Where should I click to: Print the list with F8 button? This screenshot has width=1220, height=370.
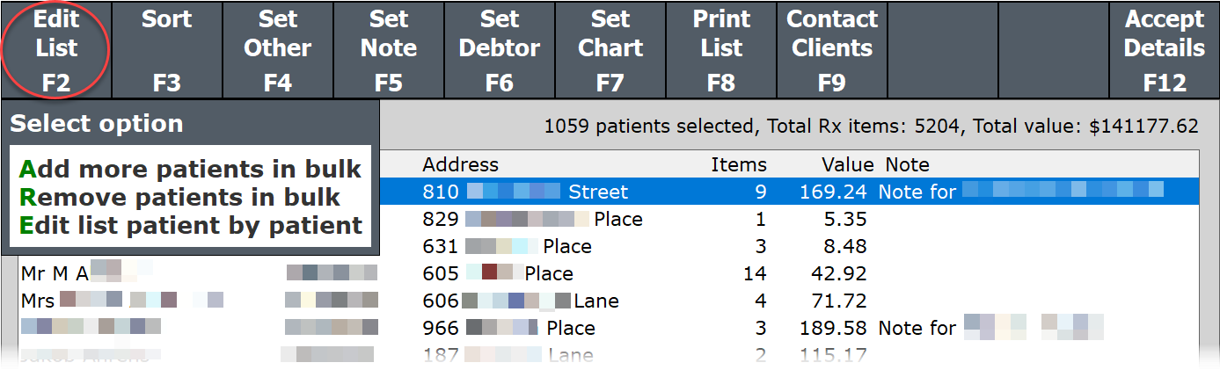coord(721,49)
